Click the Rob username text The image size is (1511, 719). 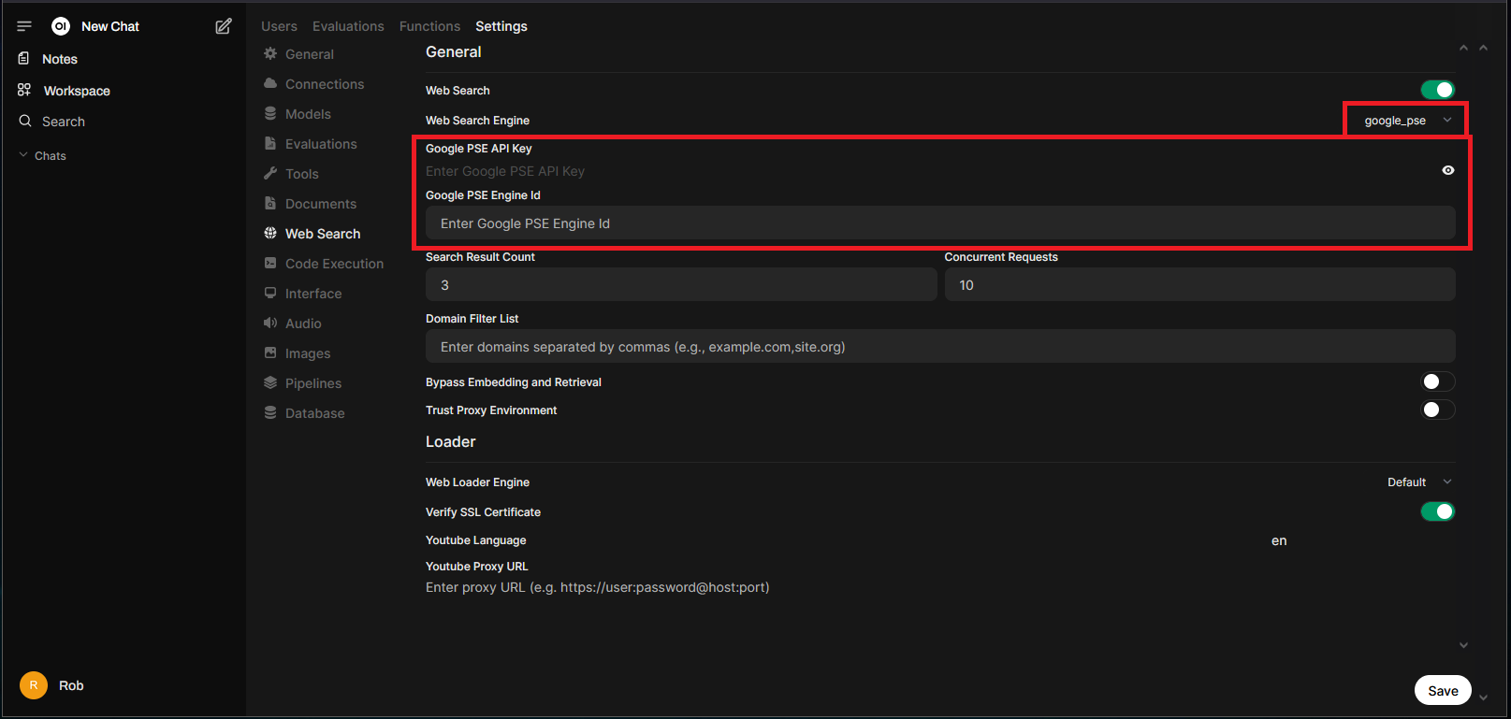(x=71, y=685)
